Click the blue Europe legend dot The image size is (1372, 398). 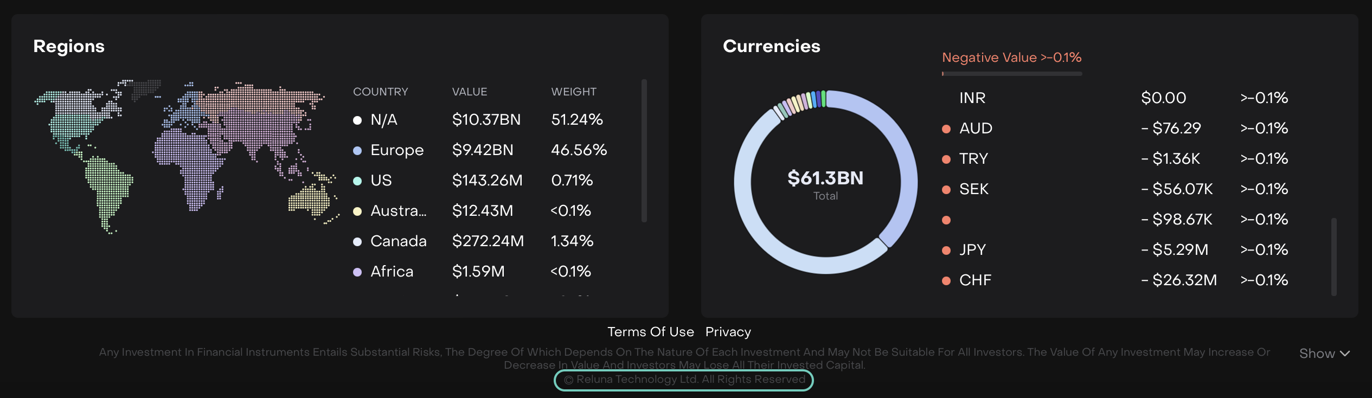357,151
